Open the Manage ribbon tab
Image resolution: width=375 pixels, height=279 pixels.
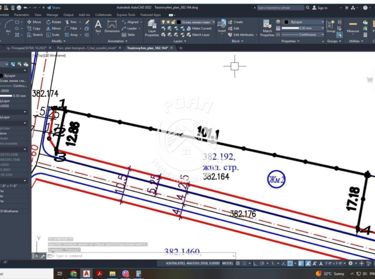click(x=52, y=15)
